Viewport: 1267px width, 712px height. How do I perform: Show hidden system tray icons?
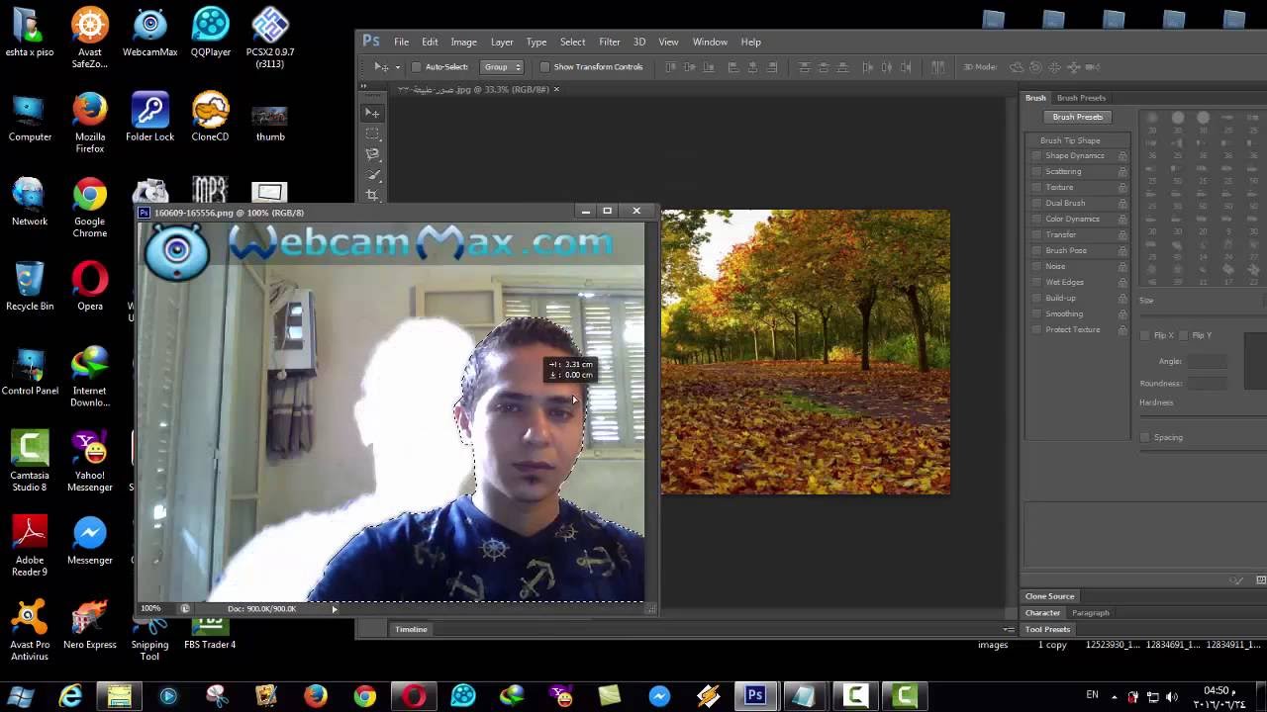pos(1115,696)
